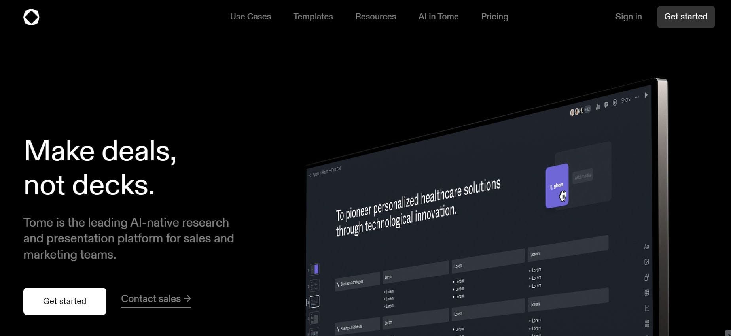731x336 pixels.
Task: Open the Pricing page
Action: (x=494, y=17)
